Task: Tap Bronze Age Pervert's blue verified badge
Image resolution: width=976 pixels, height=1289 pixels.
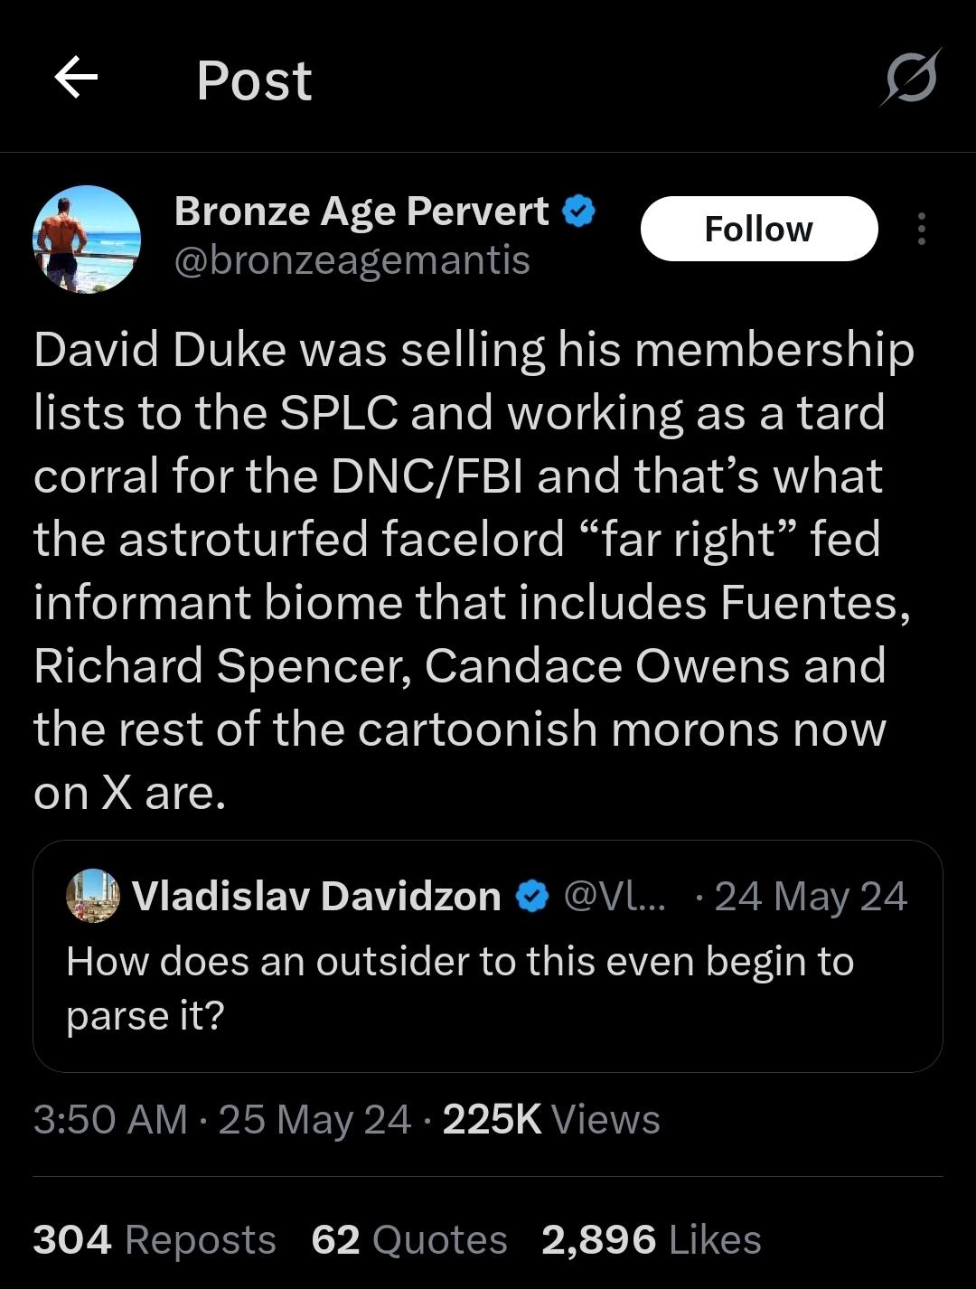Action: point(578,212)
